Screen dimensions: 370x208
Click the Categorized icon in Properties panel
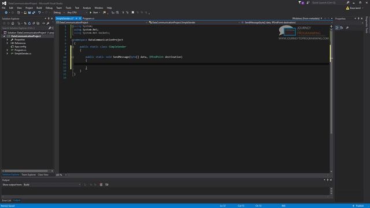[x=337, y=28]
